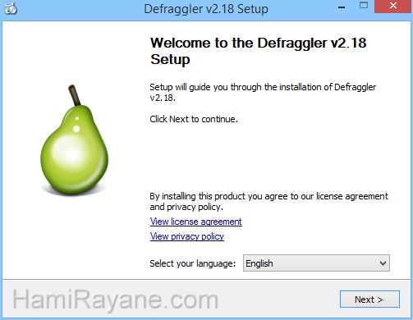Click the 'Setup will guide you through' paragraph

[x=263, y=93]
